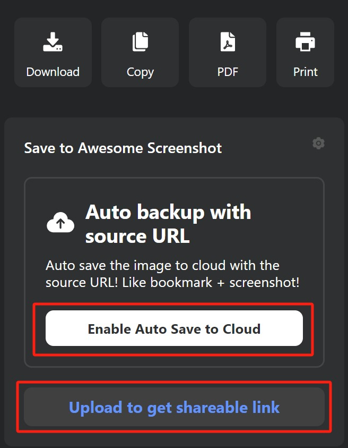Screen dimensions: 348x448
Task: Click the Print printer icon
Action: point(305,41)
